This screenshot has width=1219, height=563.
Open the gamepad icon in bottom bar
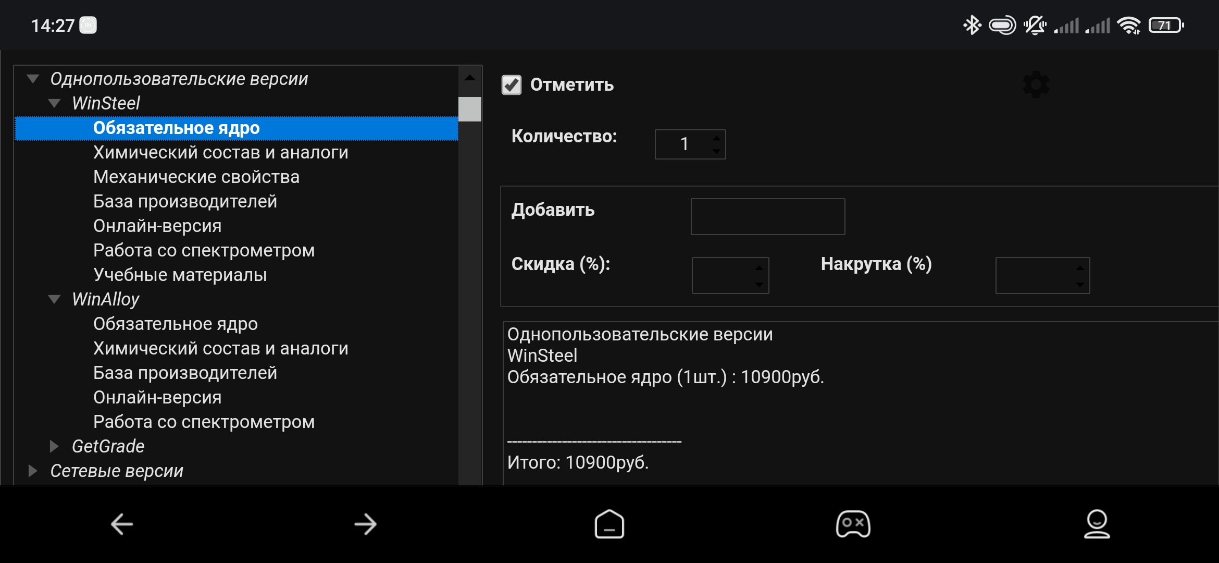coord(853,524)
